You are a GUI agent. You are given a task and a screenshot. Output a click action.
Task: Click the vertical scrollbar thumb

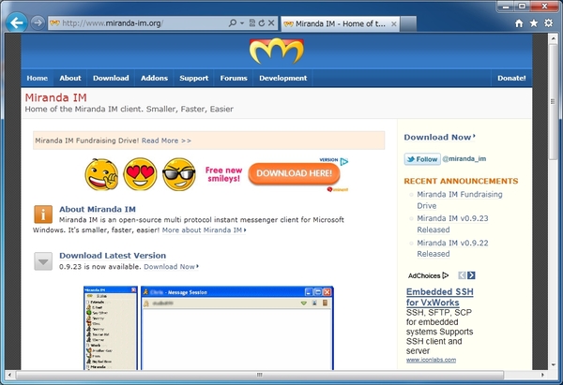554,102
